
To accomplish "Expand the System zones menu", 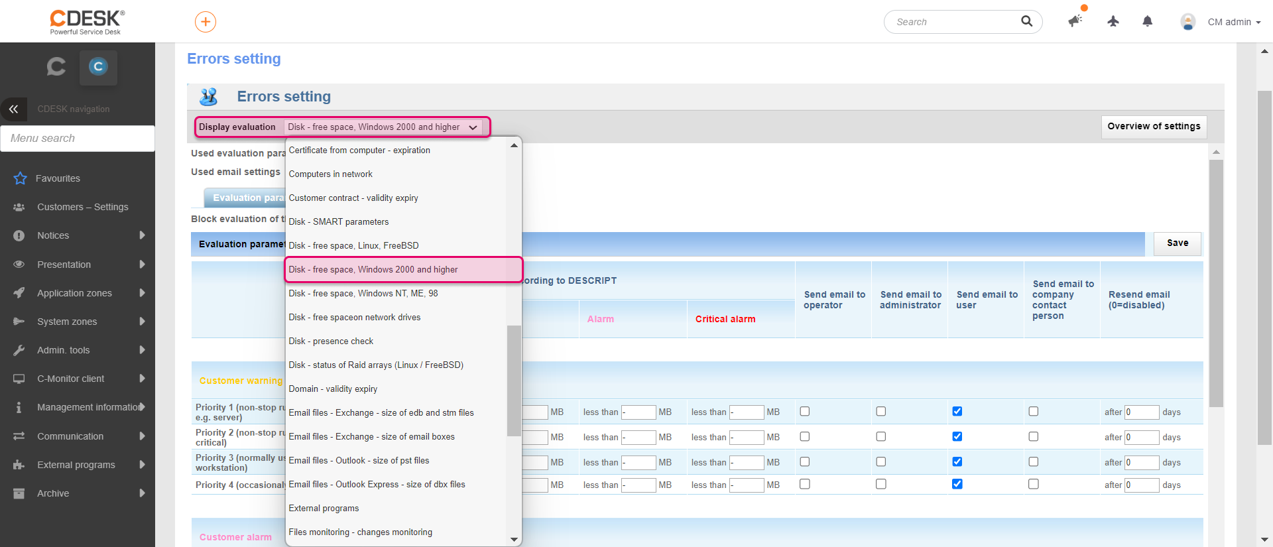I will pos(142,321).
